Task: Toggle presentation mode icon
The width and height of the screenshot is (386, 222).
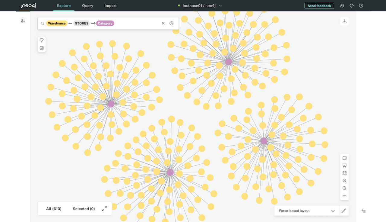Action: pyautogui.click(x=344, y=166)
